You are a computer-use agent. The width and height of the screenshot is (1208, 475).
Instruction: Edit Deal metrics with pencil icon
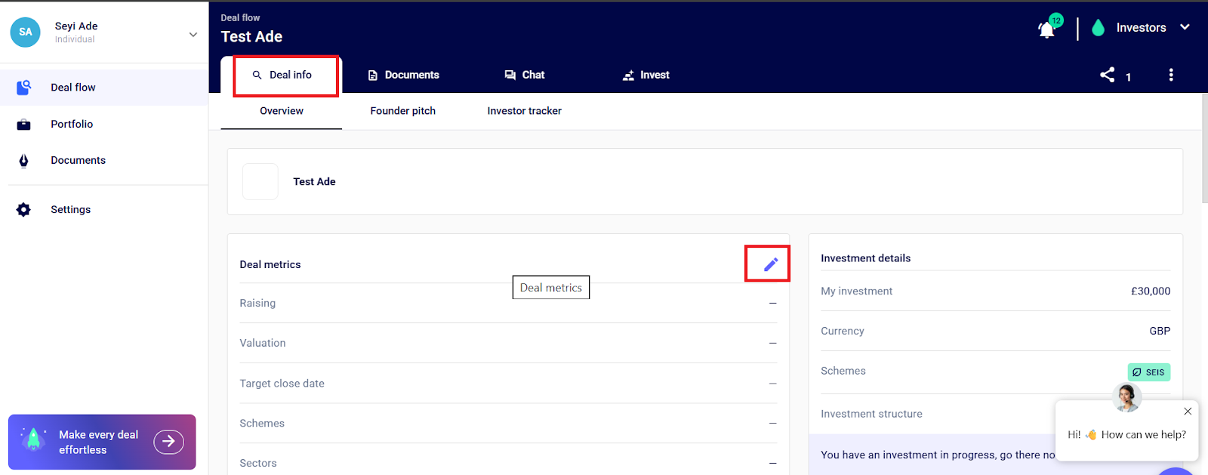[770, 264]
